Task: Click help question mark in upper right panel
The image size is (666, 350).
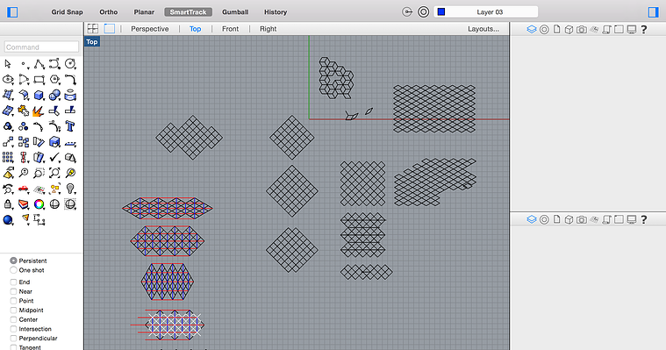Action: (644, 29)
